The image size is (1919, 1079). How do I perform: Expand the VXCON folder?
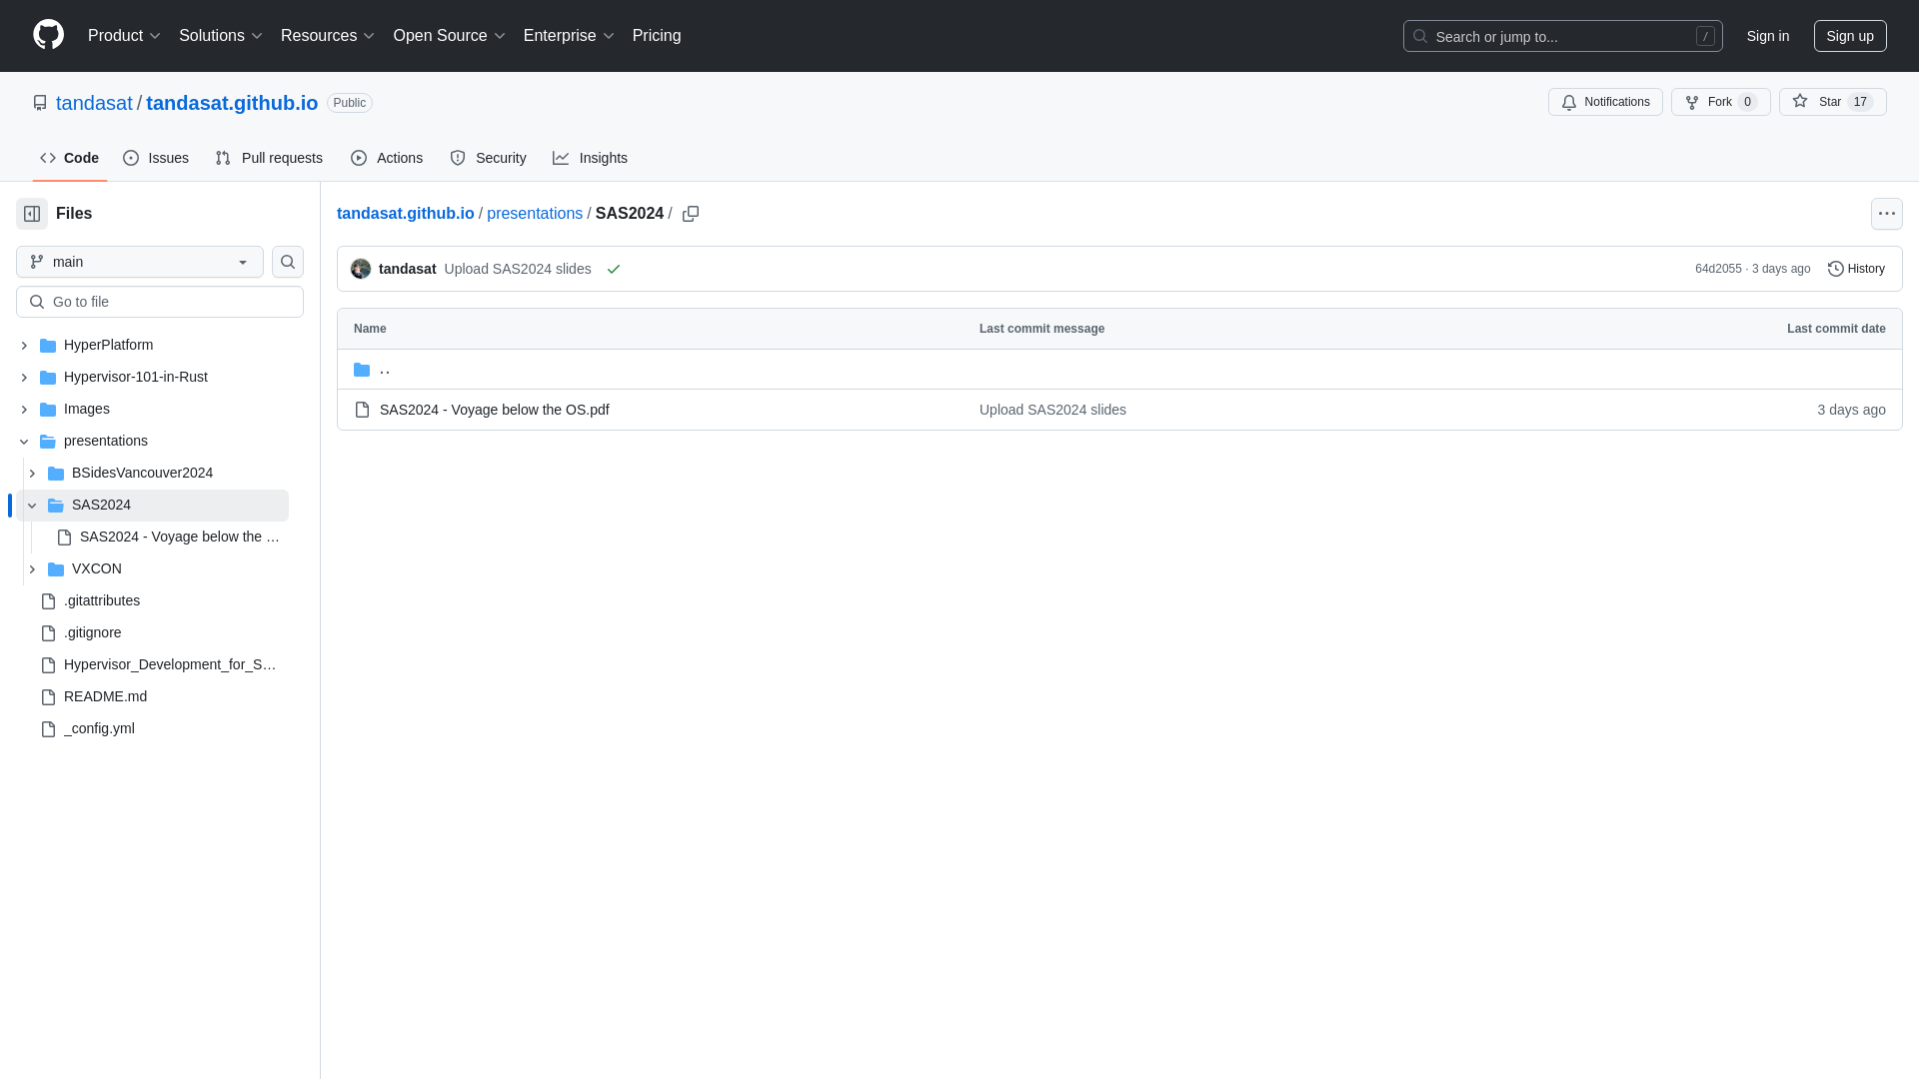32,569
